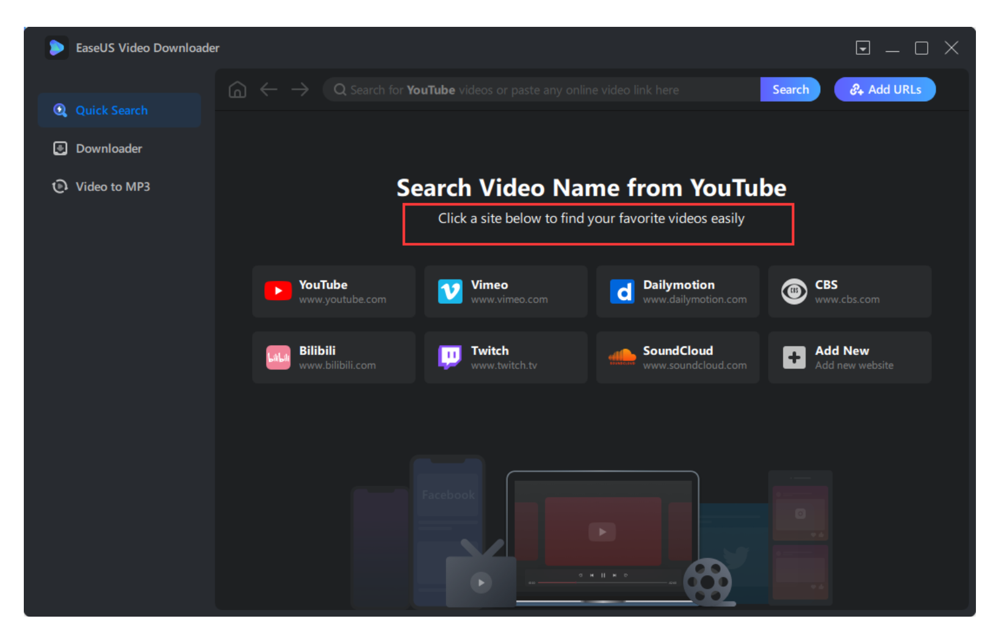Click the Add URLs button
The width and height of the screenshot is (1004, 638).
885,90
